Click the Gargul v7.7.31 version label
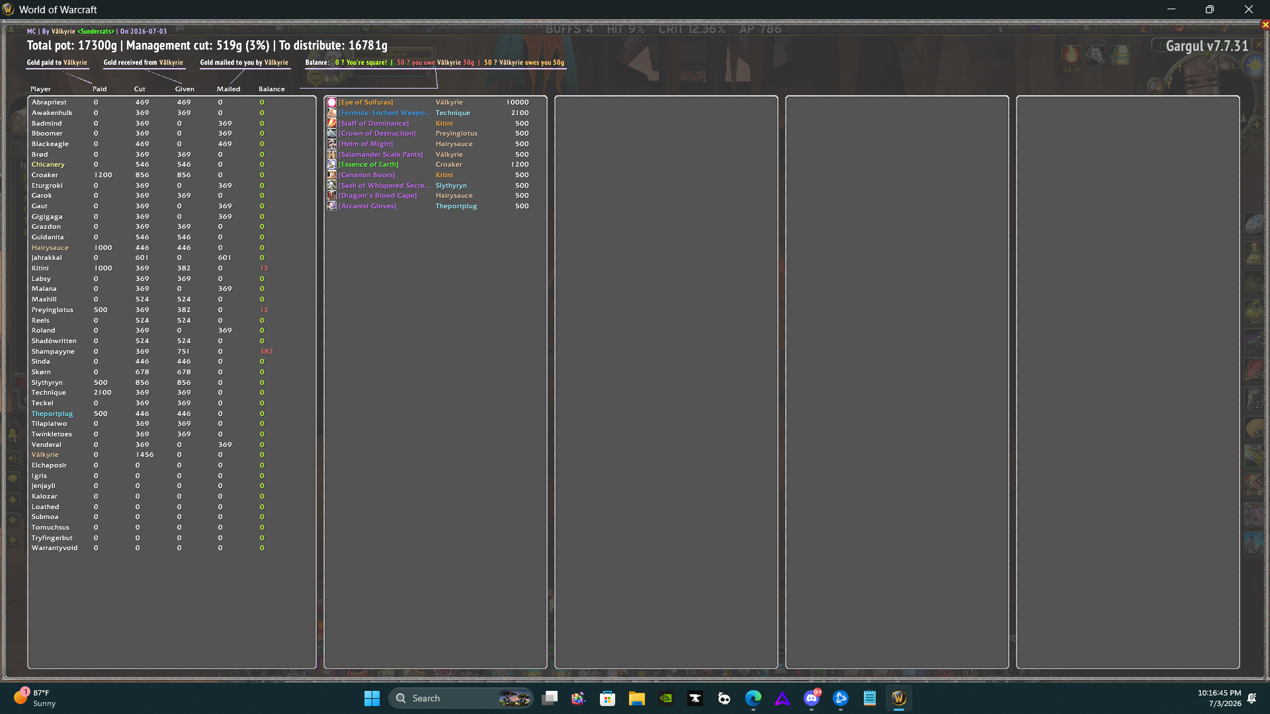Image resolution: width=1270 pixels, height=714 pixels. [1207, 46]
